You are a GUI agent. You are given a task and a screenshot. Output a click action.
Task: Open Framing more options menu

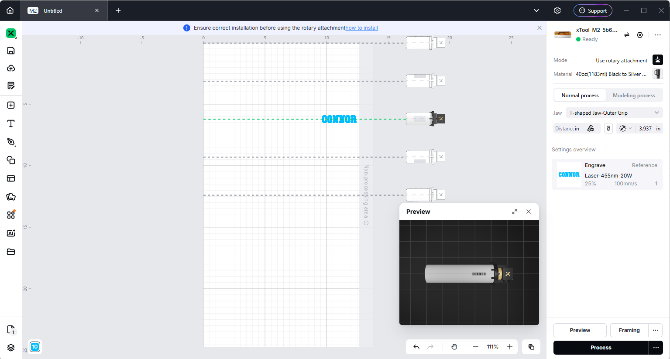[656, 330]
